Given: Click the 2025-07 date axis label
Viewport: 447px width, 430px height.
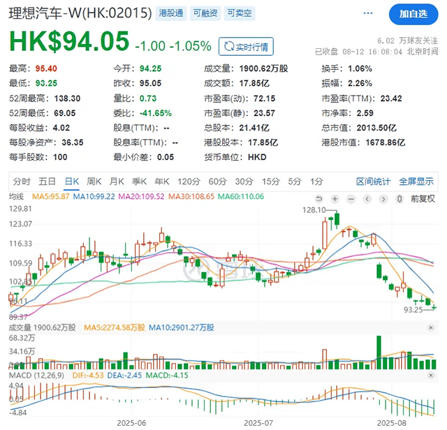Looking at the screenshot, I should coord(258,423).
